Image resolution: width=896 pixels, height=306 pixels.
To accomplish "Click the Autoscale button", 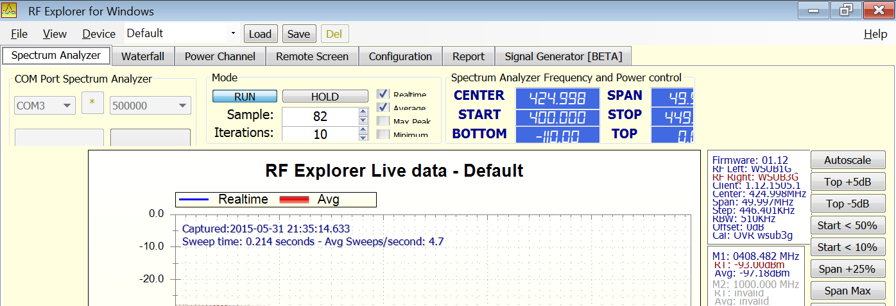I will [x=848, y=160].
